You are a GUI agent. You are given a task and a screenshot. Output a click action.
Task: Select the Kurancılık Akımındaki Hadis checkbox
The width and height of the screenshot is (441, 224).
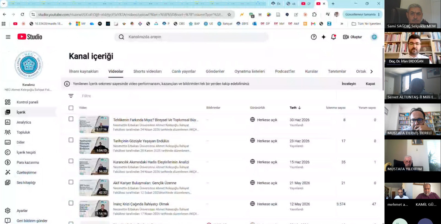click(71, 161)
